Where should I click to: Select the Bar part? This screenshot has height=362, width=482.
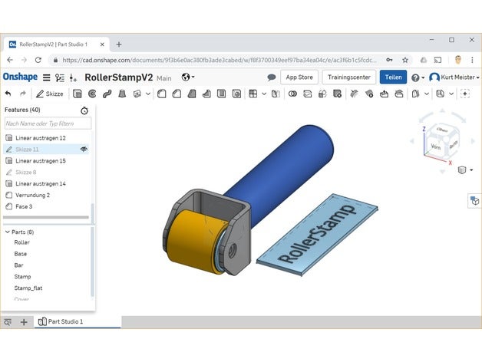click(18, 265)
